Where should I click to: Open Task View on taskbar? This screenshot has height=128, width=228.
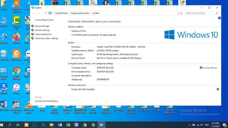[x=18, y=125]
